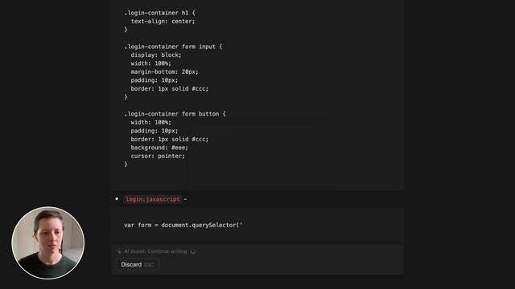Viewport: 515px width, 289px height.
Task: Click the 'text-align: center;' line
Action: 163,22
